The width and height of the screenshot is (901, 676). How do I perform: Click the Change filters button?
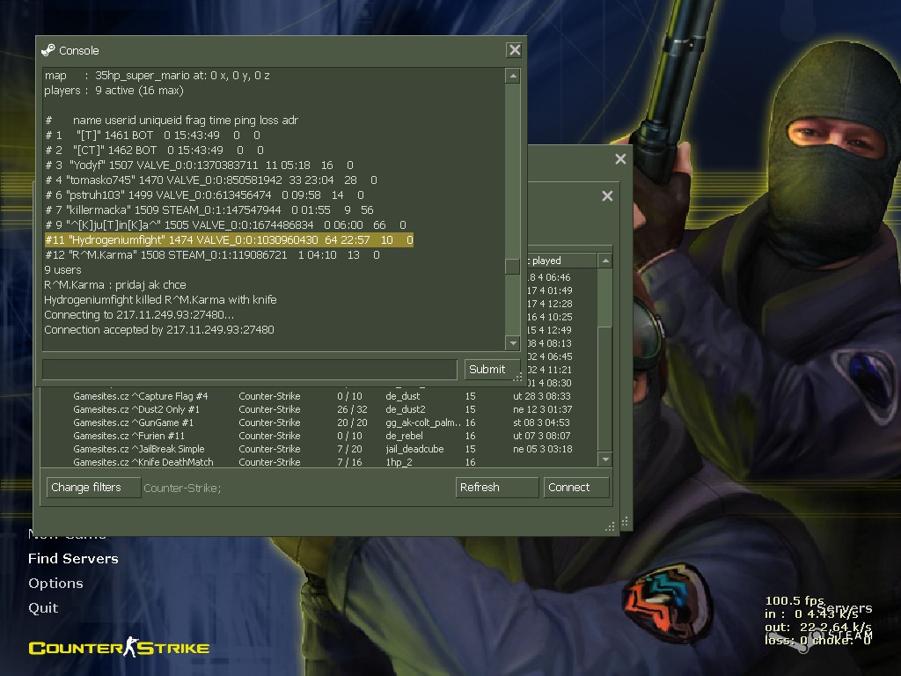click(93, 488)
